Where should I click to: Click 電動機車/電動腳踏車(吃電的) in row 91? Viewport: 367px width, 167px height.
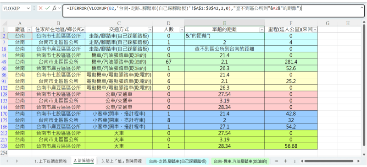point(119,81)
